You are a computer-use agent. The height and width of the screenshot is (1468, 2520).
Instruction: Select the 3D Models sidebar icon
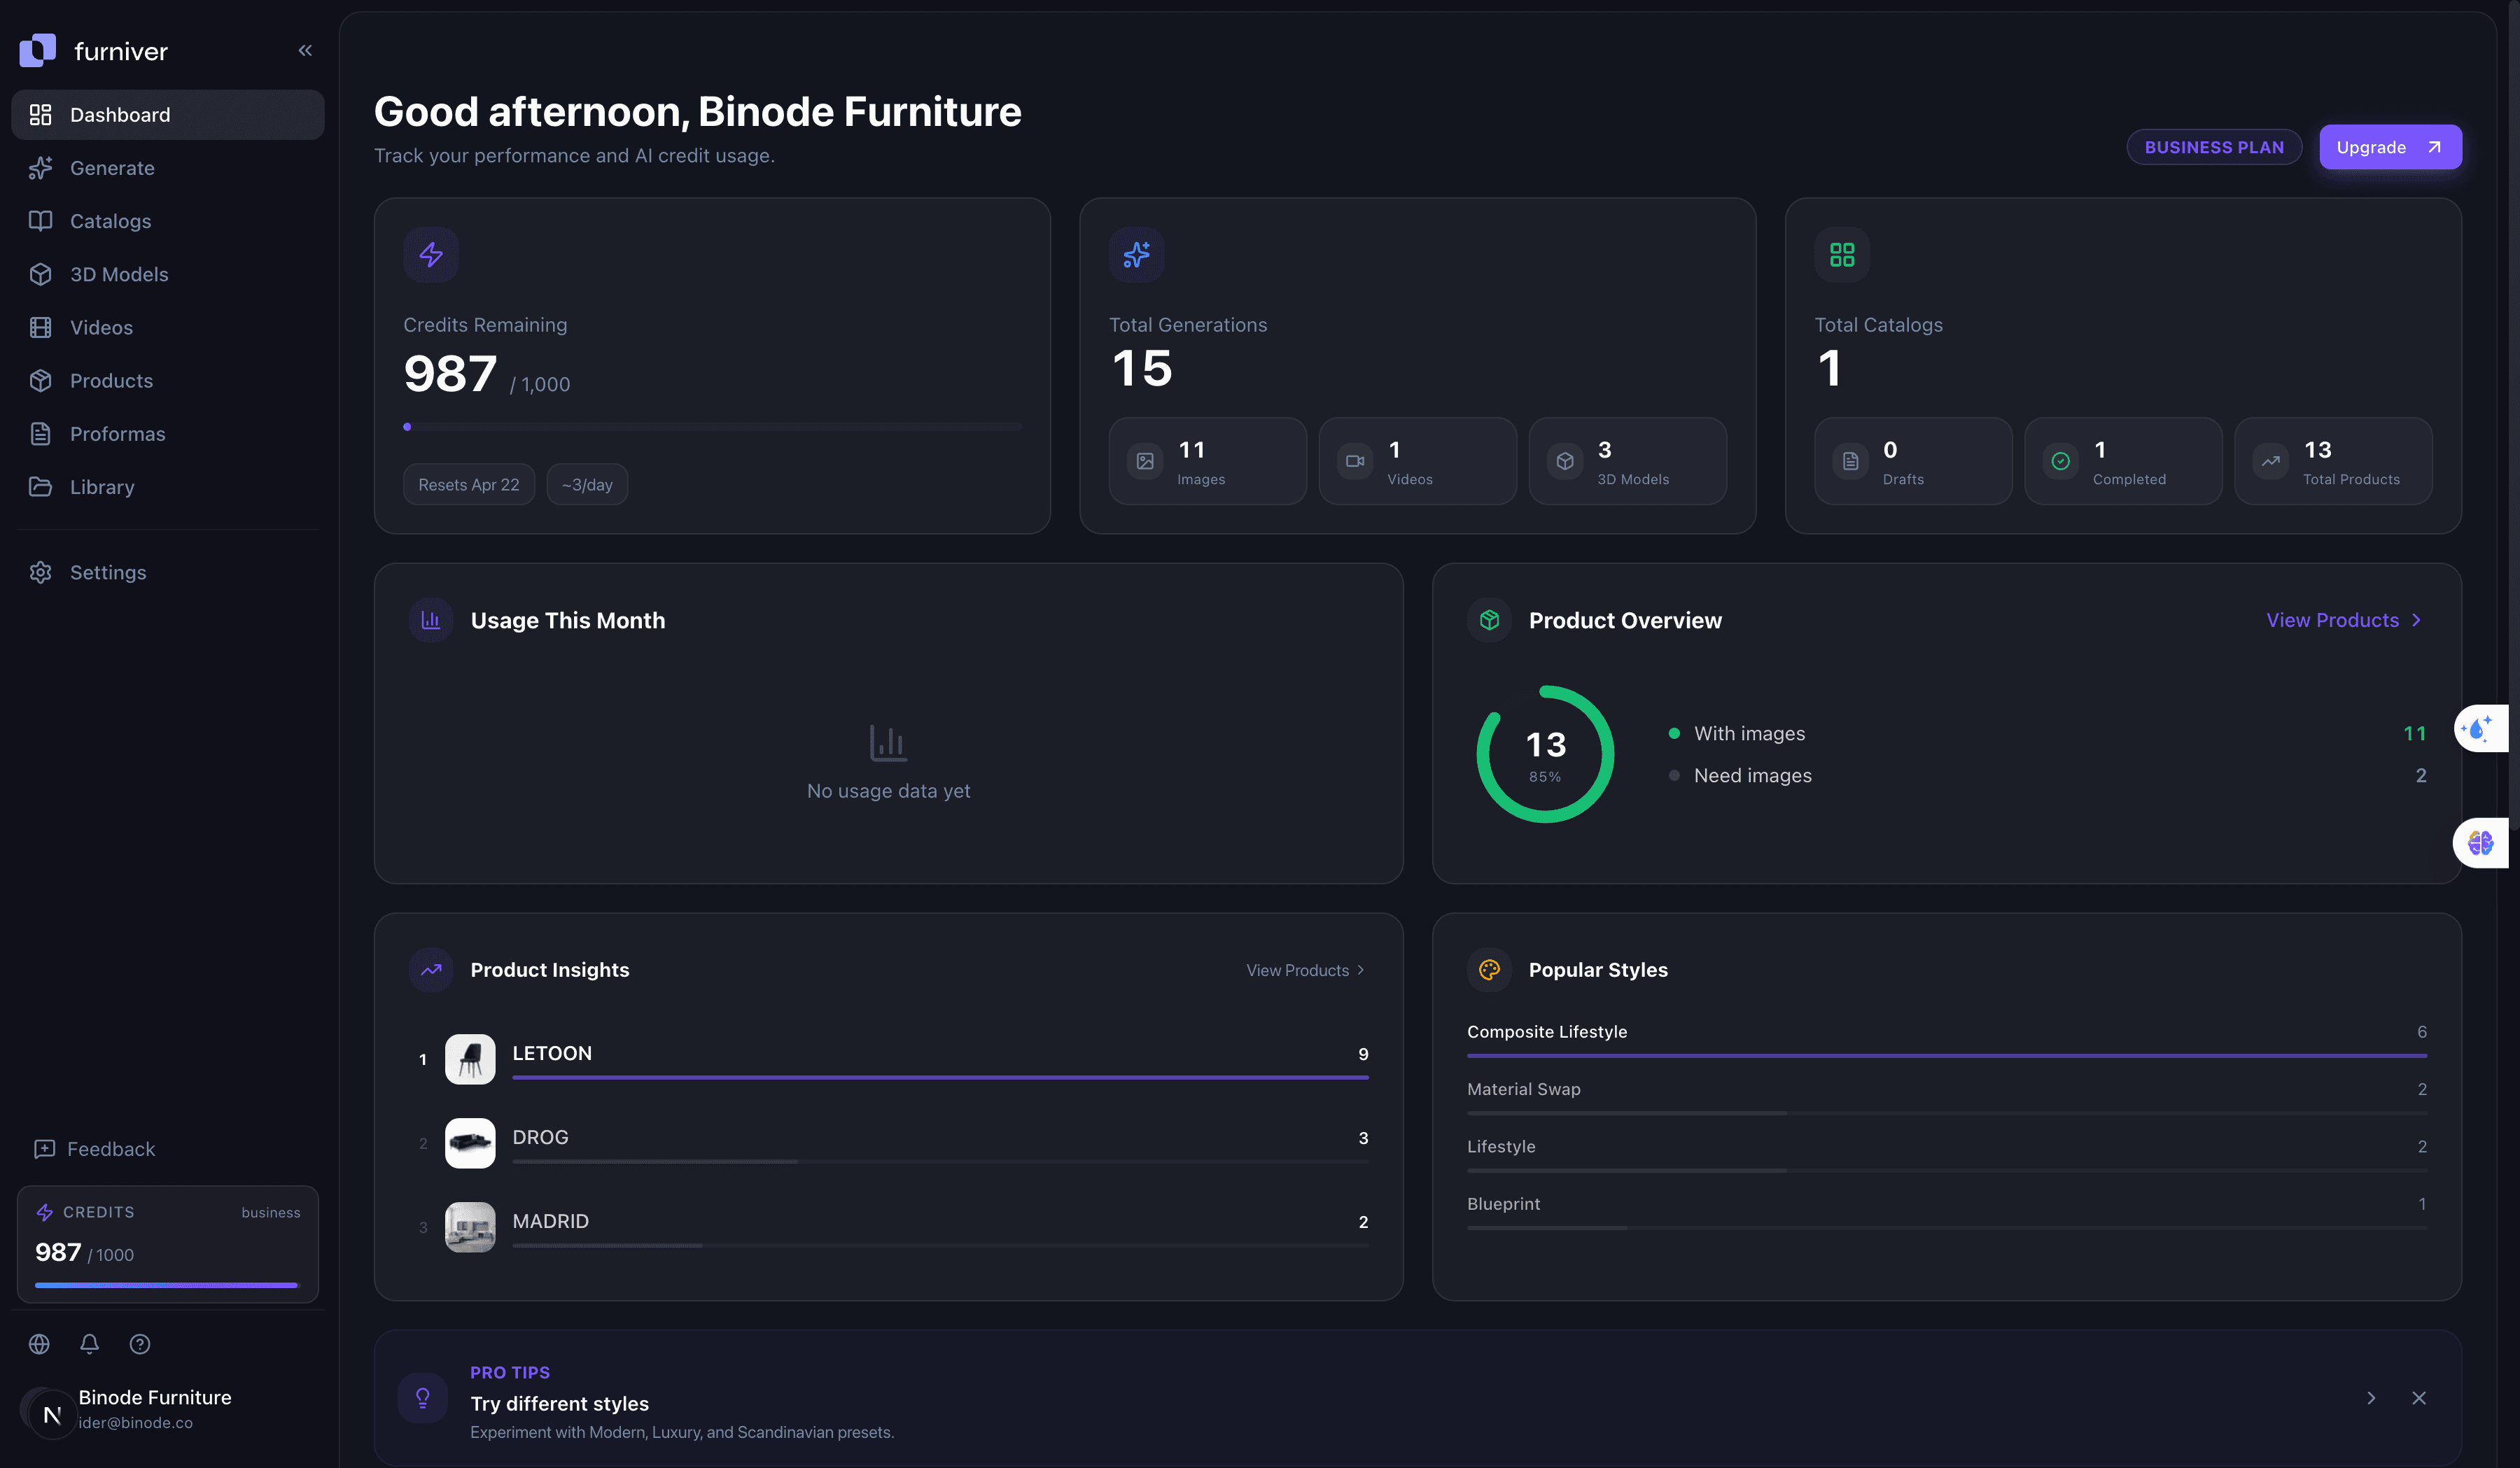pos(40,274)
